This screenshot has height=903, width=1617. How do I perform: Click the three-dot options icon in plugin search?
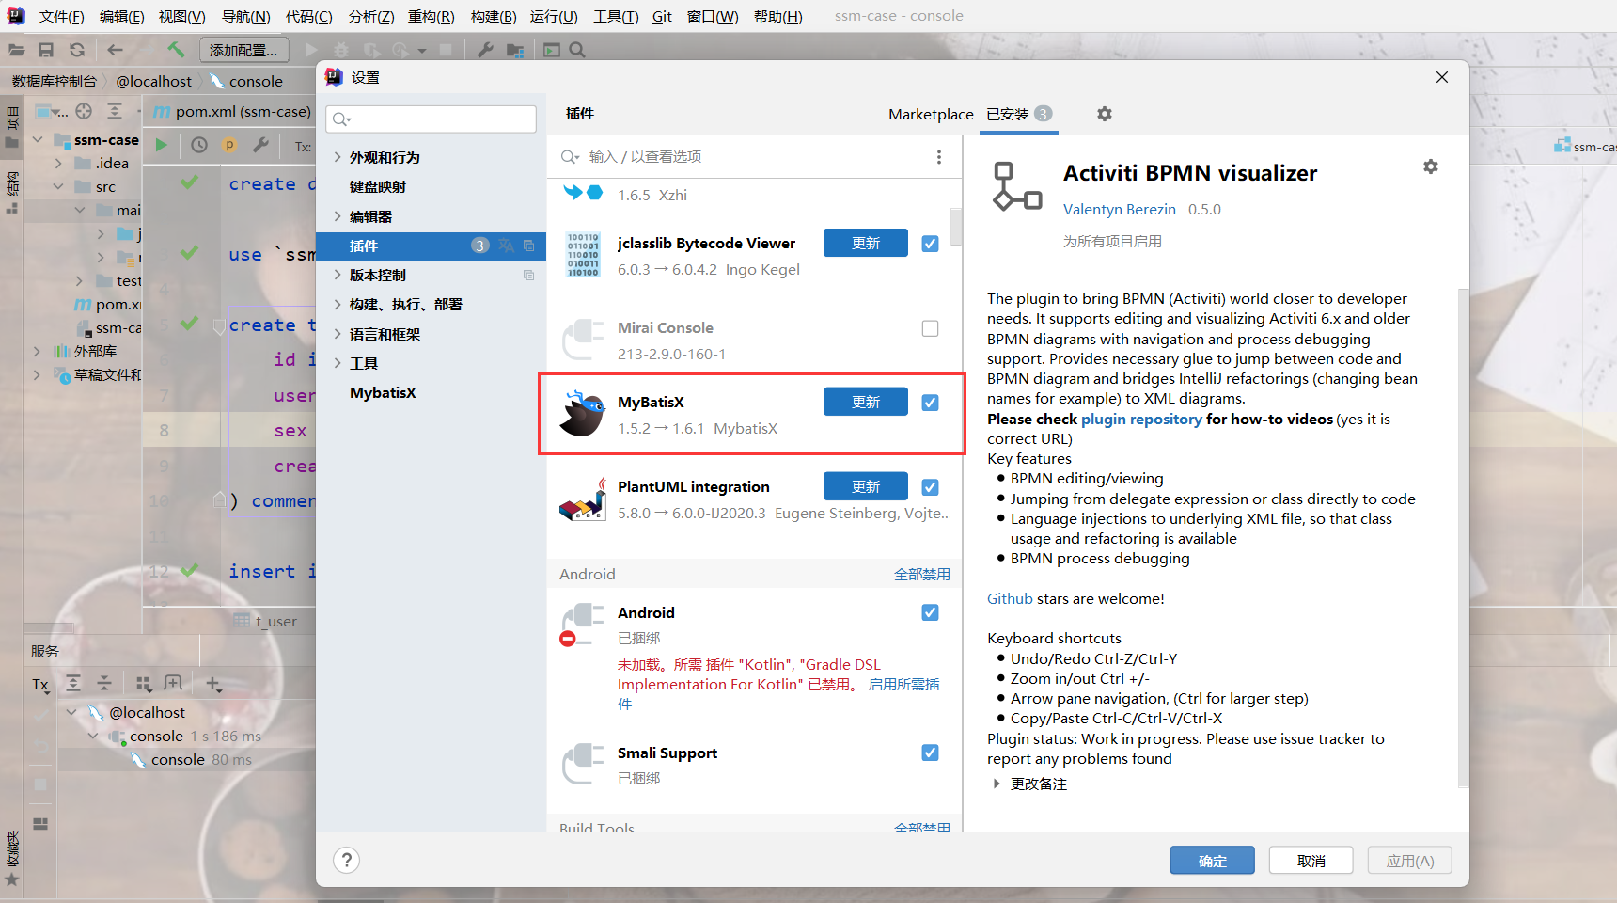coord(938,157)
